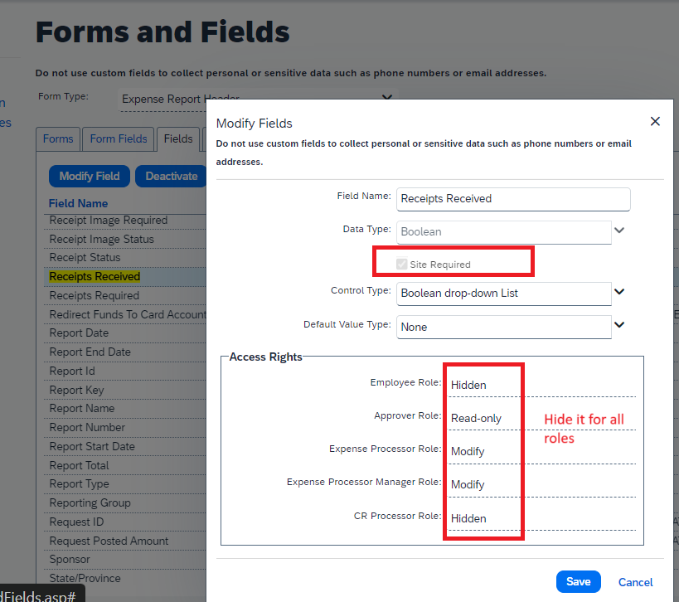Click the Deactivate button
The image size is (679, 602).
171,176
